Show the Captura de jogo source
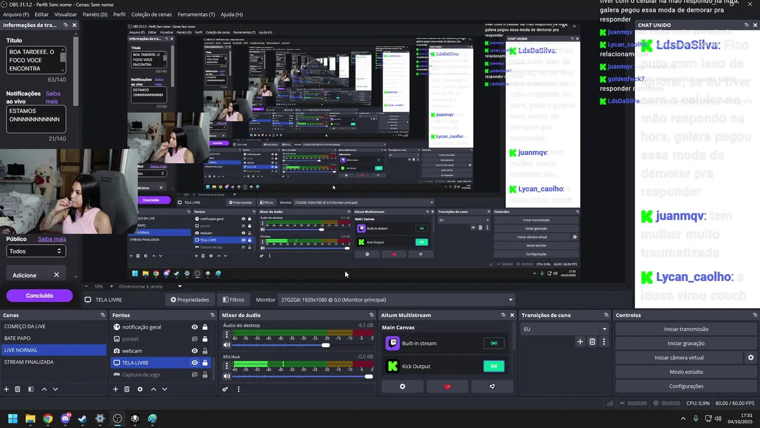Image resolution: width=760 pixels, height=428 pixels. 194,374
